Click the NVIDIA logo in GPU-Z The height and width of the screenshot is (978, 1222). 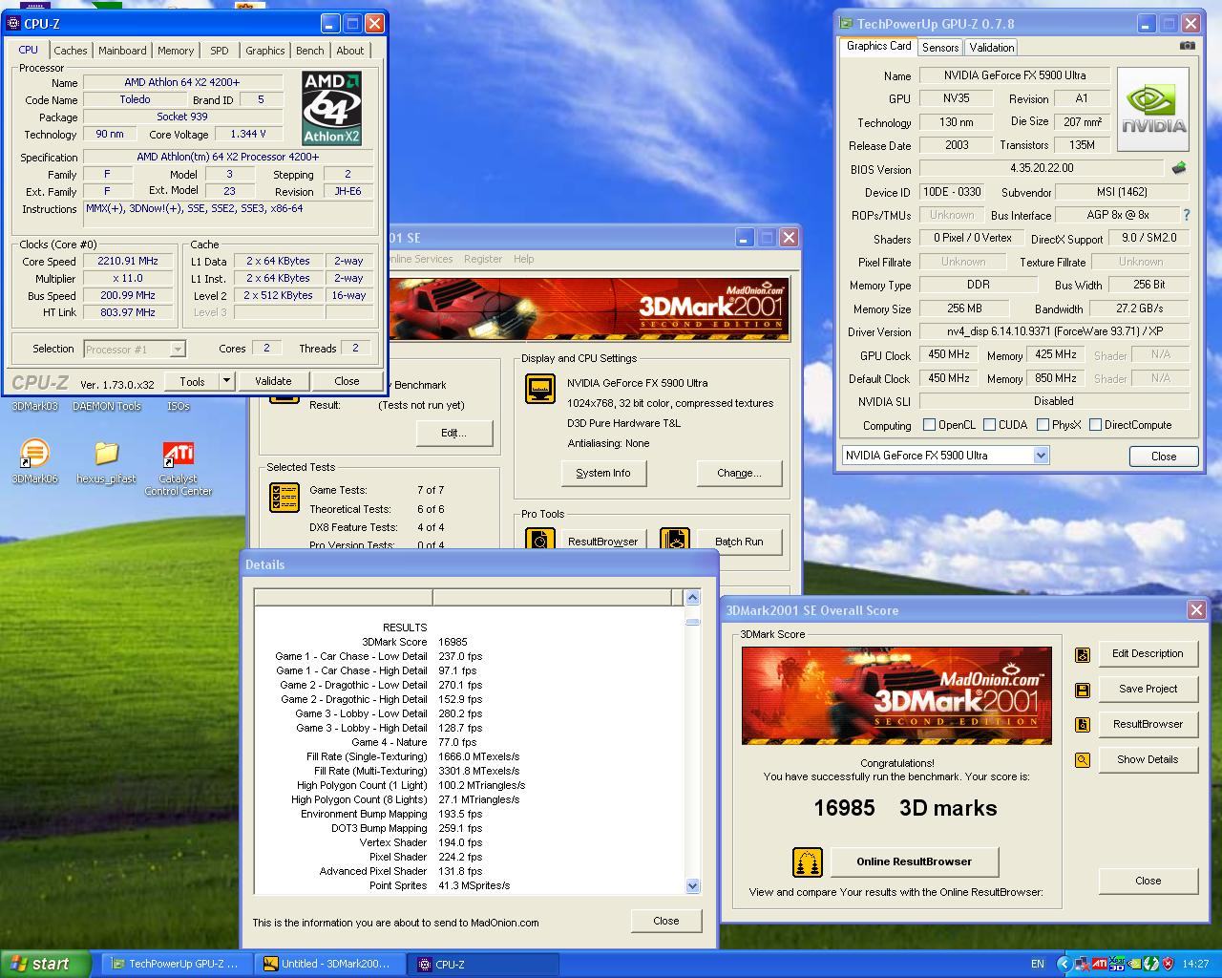1153,109
